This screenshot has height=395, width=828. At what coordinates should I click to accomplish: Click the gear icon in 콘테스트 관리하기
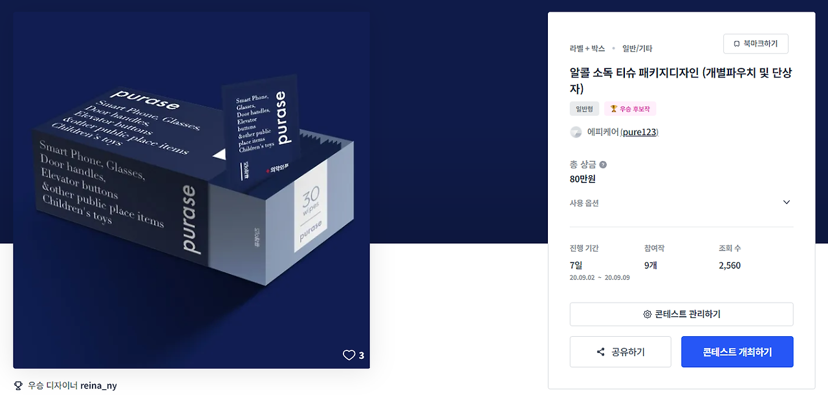point(647,314)
